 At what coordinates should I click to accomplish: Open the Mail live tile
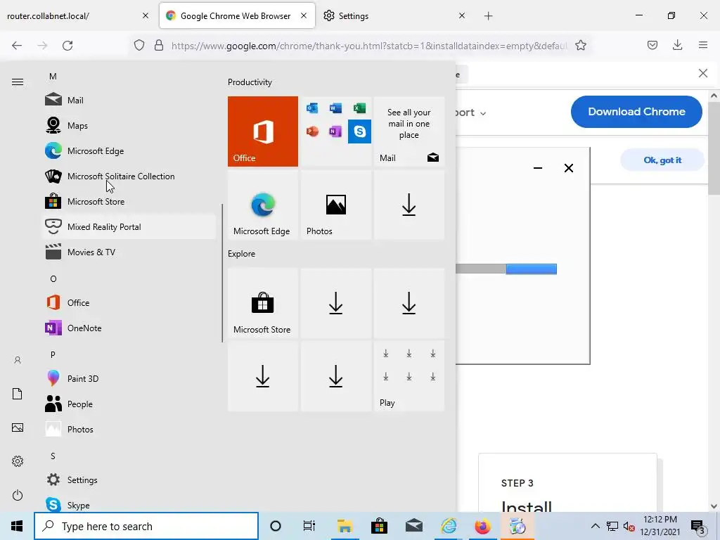[x=409, y=131]
